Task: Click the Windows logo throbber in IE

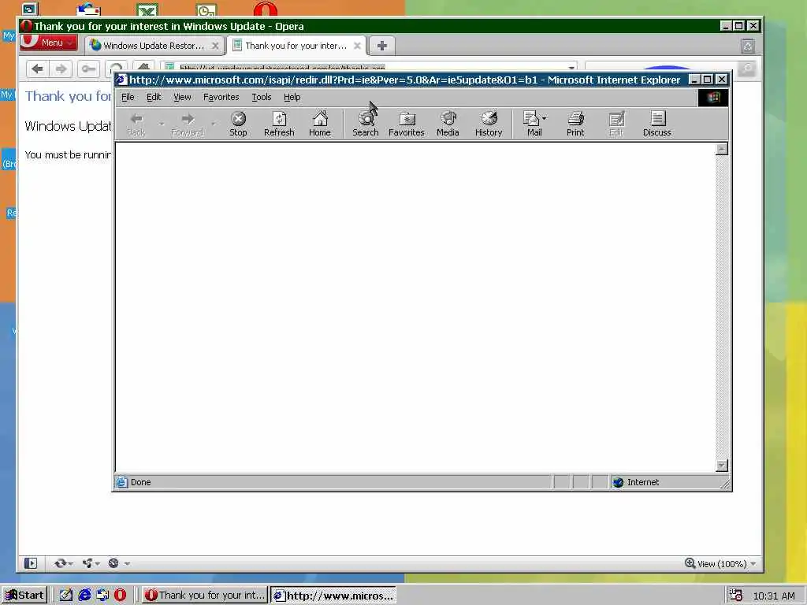Action: pos(712,97)
